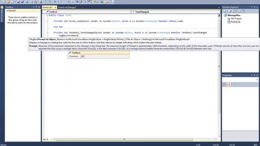Click Solution Explorer Show All Files icon
This screenshot has width=260, height=146.
pos(230,11)
